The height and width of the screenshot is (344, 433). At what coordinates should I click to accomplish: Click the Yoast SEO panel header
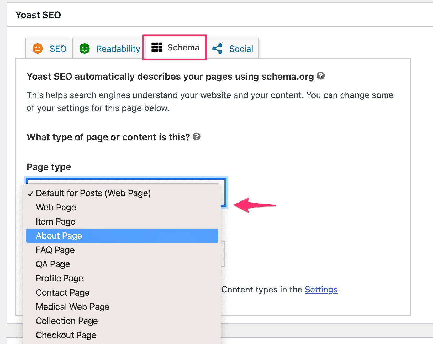click(x=220, y=15)
